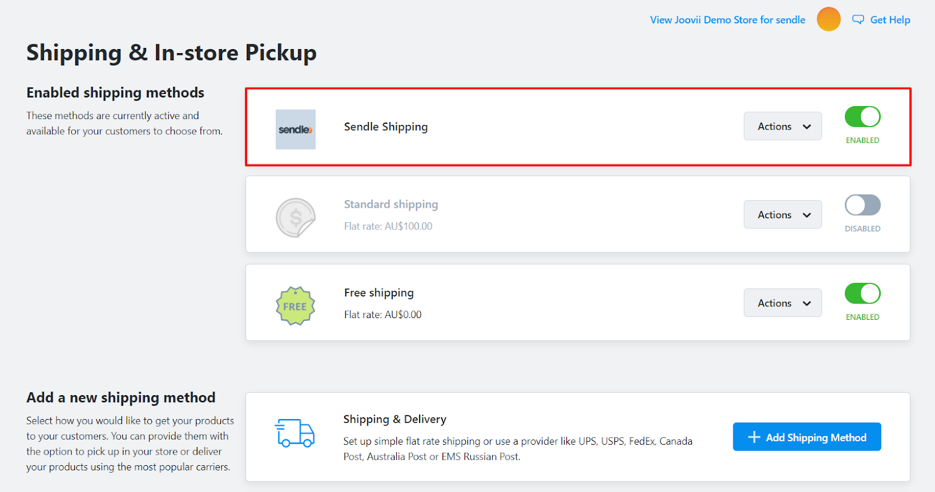Select the Standard shipping title
The height and width of the screenshot is (492, 935).
(391, 204)
